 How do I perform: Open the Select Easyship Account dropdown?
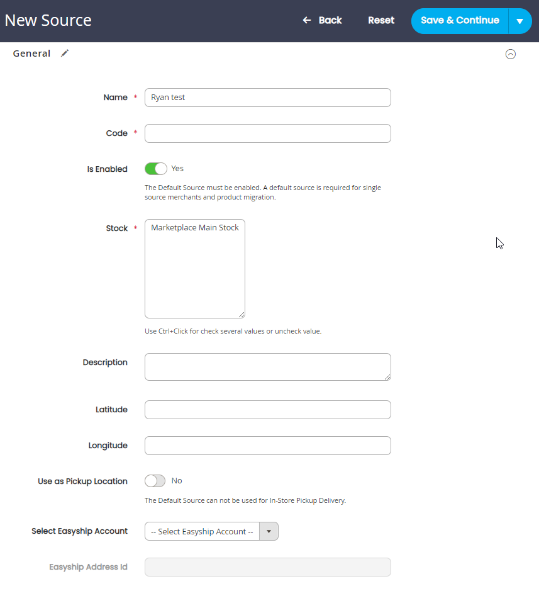point(211,531)
